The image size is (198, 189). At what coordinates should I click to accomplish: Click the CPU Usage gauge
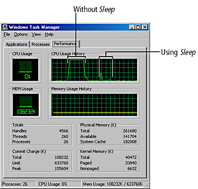coord(25,70)
